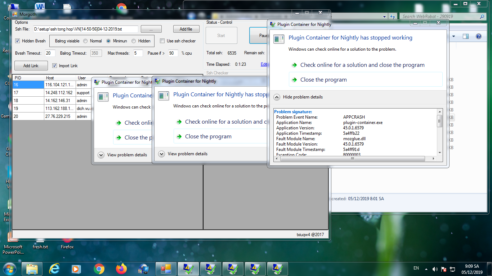Click the Add file button in Morgoth

pos(186,29)
